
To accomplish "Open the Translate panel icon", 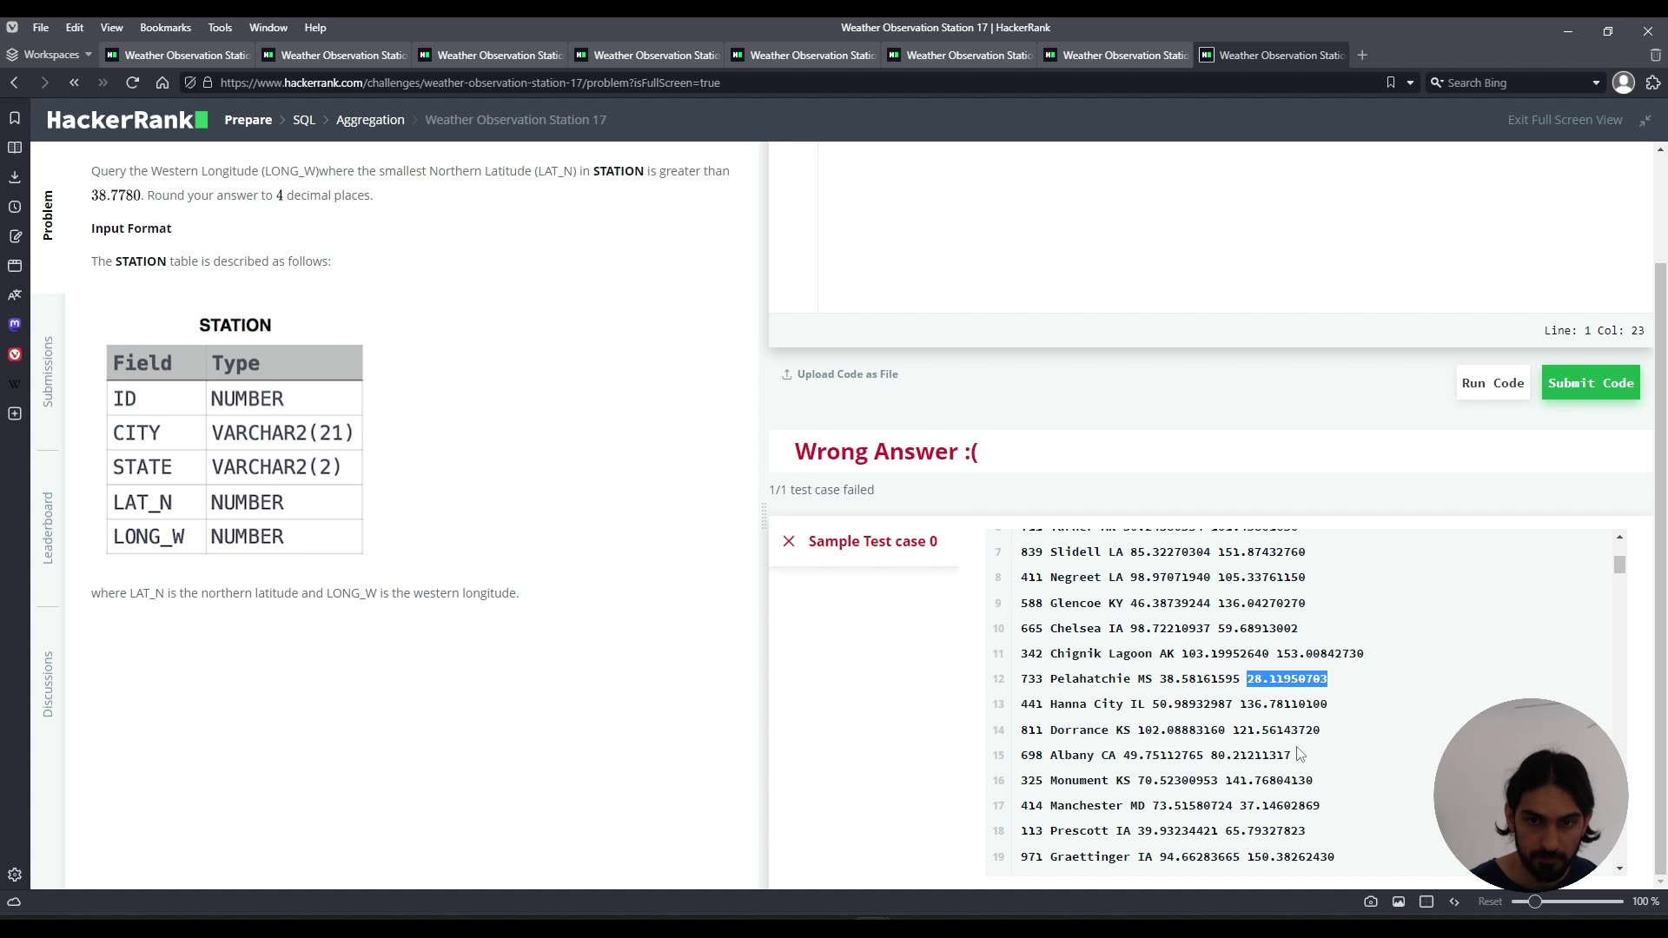I will (14, 295).
